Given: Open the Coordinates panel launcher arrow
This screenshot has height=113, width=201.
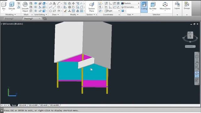Looking at the screenshot, I should click(x=119, y=15).
